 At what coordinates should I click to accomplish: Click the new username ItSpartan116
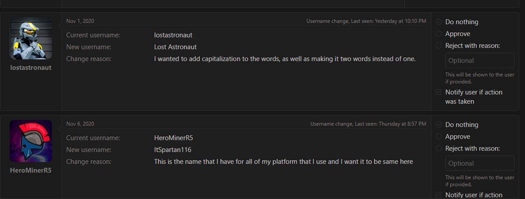(173, 150)
